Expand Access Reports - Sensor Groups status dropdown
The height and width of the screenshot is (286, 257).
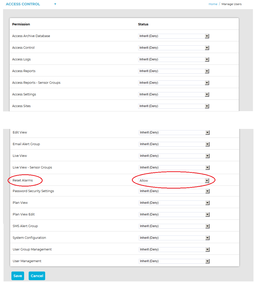[x=174, y=83]
